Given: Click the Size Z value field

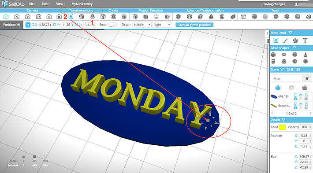Looking at the screenshot, I should click(x=305, y=167).
